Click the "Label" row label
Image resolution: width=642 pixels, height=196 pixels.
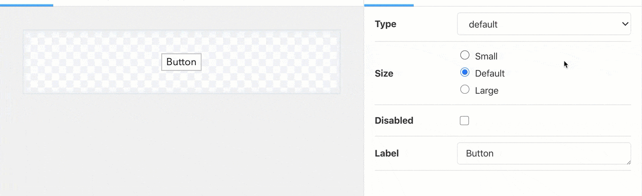coord(387,154)
